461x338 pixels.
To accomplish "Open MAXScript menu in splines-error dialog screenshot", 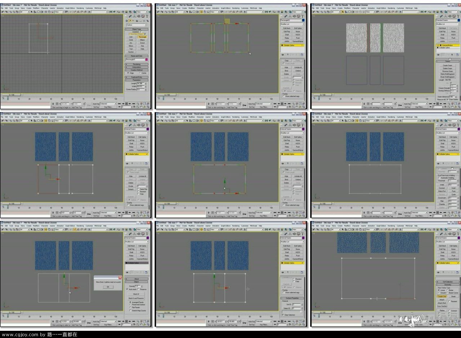I will point(98,226).
